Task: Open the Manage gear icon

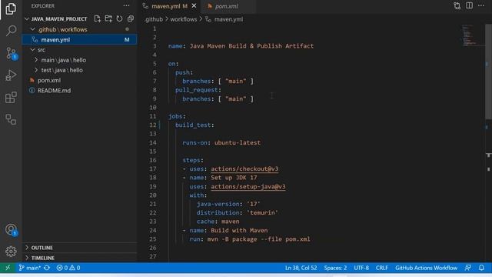Action: coord(11,252)
